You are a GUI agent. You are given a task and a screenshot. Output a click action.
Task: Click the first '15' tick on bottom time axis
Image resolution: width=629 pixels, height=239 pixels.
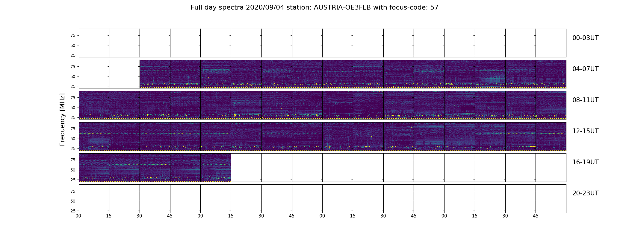pos(109,216)
